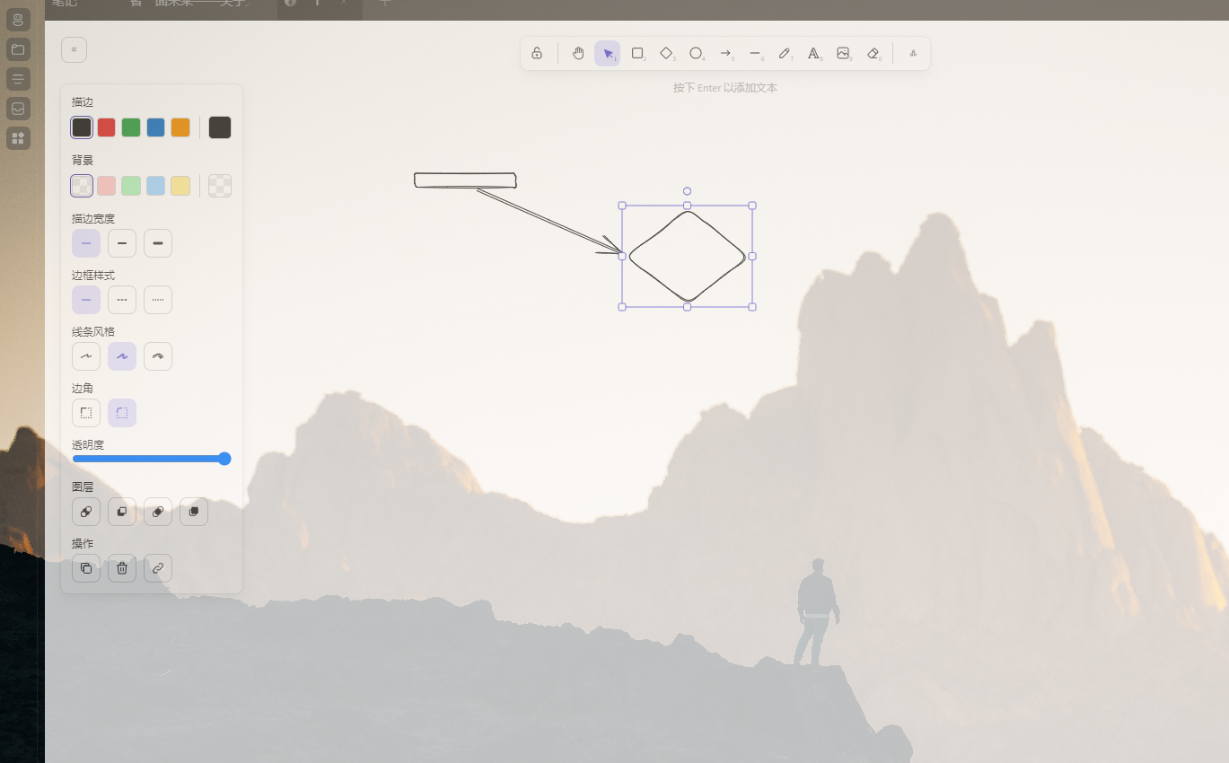Select the Rectangle tool in the toolbar

[637, 54]
